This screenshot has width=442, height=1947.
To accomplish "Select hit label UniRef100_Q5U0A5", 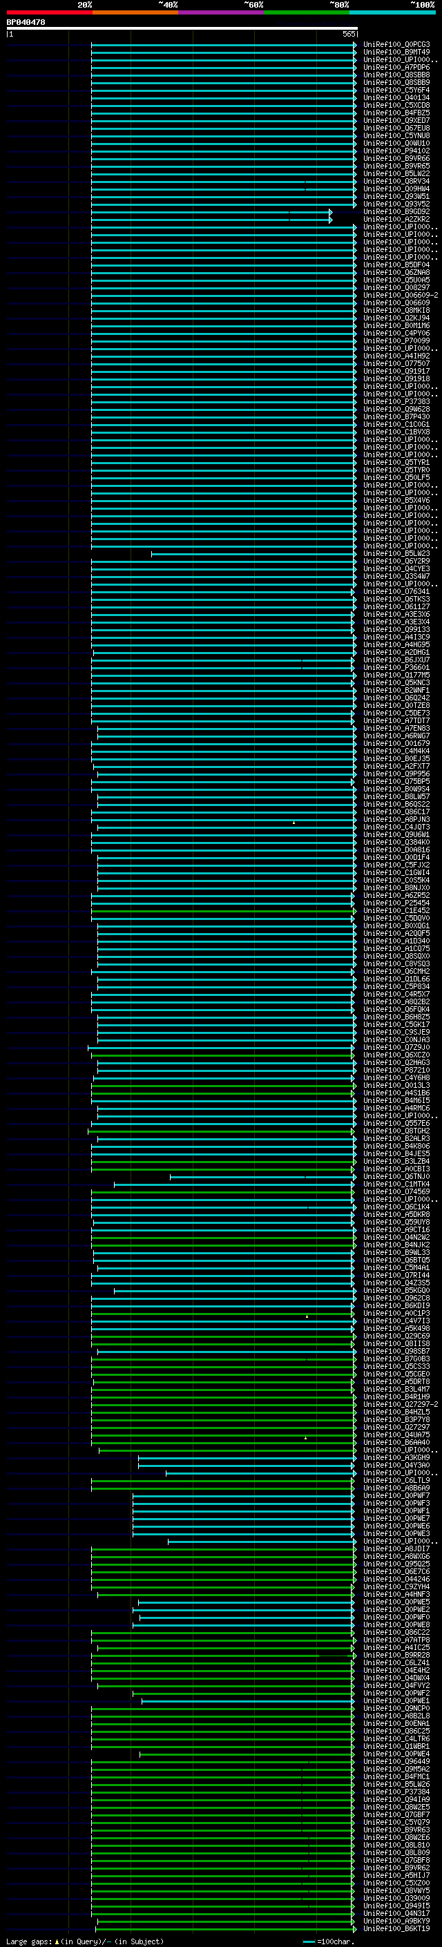I will pos(396,280).
